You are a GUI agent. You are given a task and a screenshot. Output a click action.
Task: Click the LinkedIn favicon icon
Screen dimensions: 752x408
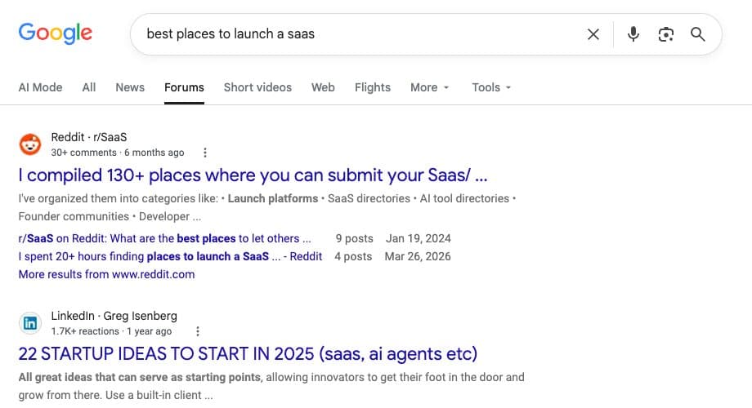[30, 323]
